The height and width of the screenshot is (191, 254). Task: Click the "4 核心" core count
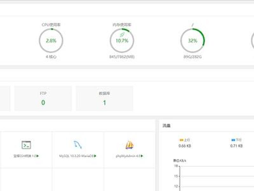point(51,57)
